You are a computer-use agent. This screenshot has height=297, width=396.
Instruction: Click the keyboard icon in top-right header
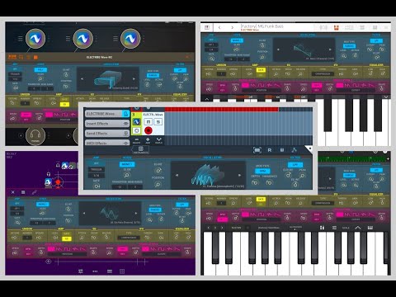pyautogui.click(x=375, y=27)
